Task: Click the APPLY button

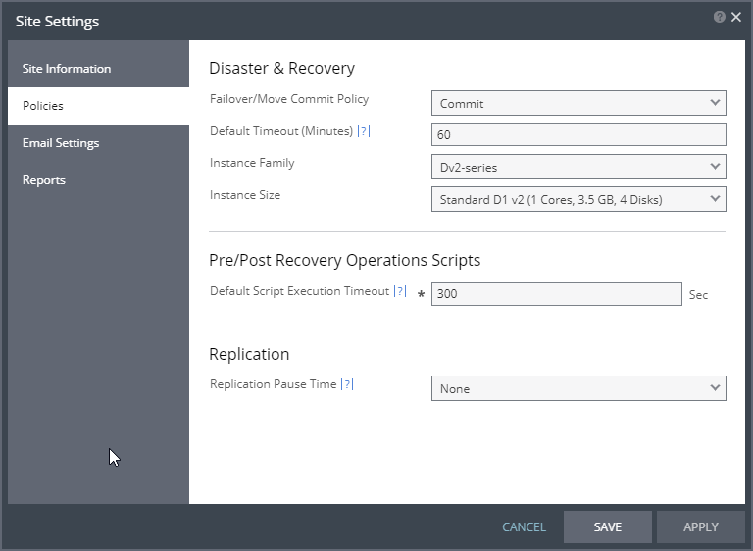Action: point(701,527)
